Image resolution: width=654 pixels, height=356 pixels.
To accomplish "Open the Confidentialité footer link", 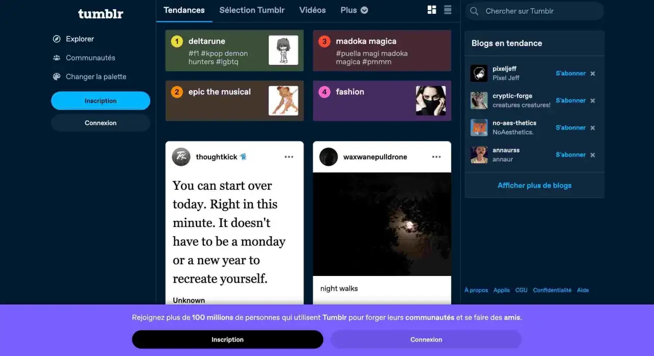I will 552,290.
